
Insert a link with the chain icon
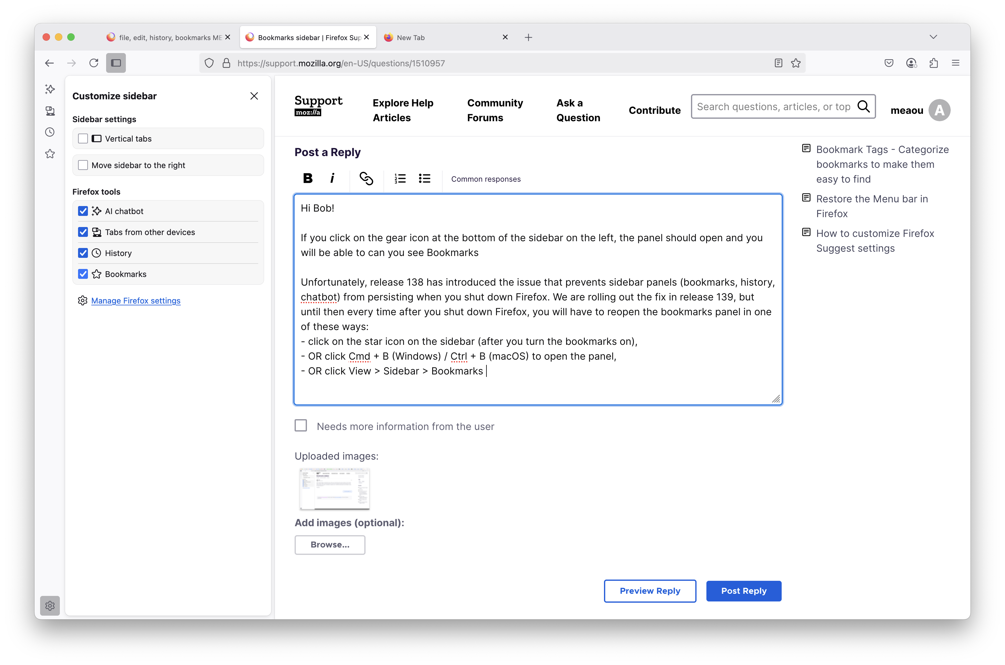[x=366, y=179]
